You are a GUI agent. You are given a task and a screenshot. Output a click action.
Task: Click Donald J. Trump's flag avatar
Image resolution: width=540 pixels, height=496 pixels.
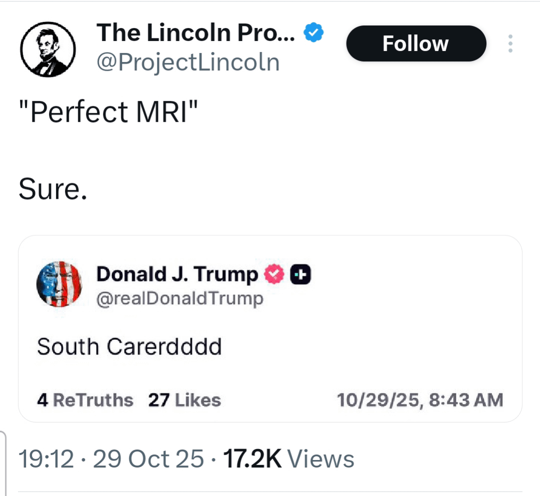pyautogui.click(x=59, y=284)
